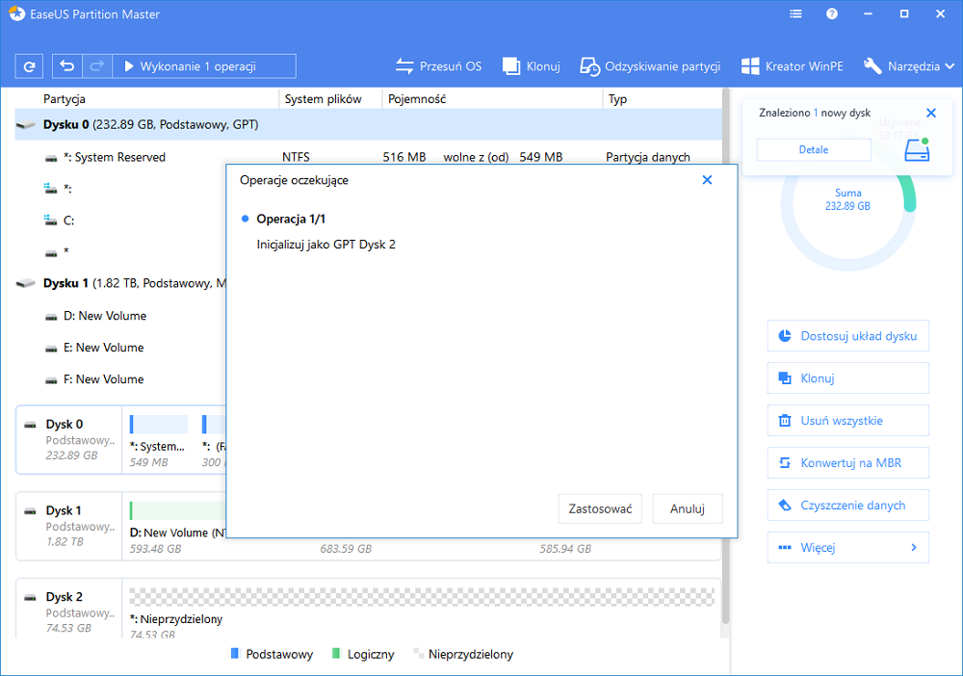Viewport: 963px width, 676px height.
Task: Open the task list icon in title bar
Action: click(795, 13)
